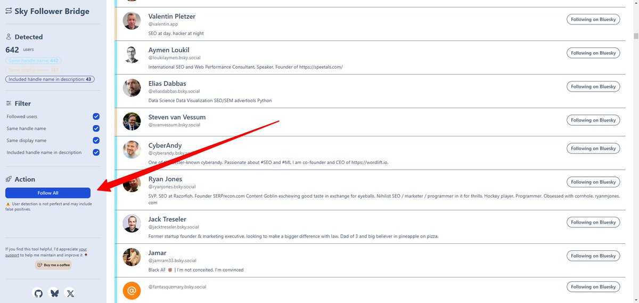Click Following on Bluesky for Steven van Vessum
This screenshot has width=639, height=303.
coord(593,120)
